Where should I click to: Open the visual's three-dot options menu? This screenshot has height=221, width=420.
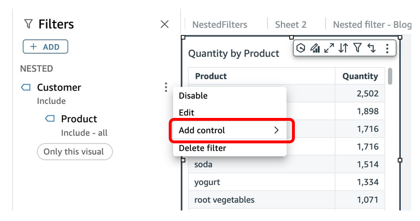[x=387, y=48]
